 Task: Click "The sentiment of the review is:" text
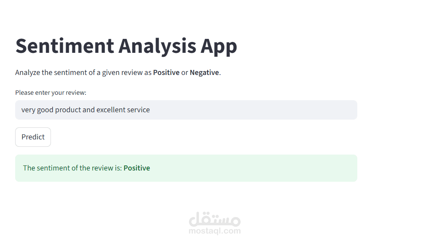pyautogui.click(x=72, y=168)
